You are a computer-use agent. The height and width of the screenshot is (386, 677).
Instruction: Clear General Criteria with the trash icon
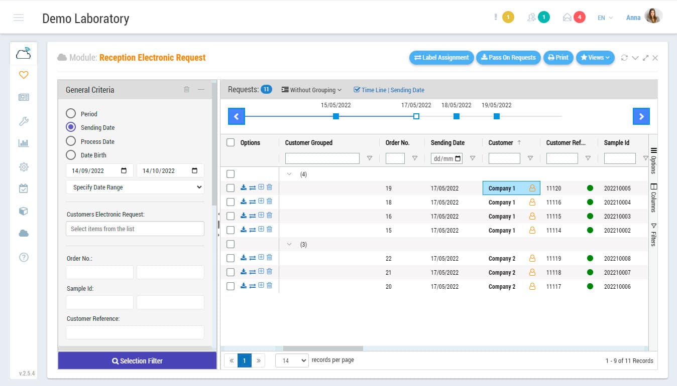pyautogui.click(x=187, y=89)
